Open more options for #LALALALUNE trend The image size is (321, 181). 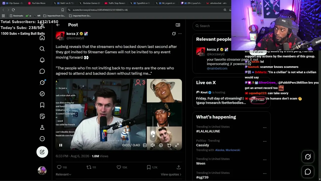265,128
